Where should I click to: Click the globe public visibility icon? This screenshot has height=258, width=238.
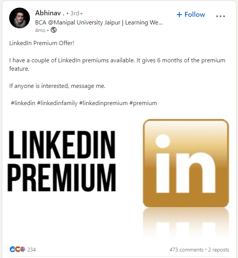click(54, 30)
